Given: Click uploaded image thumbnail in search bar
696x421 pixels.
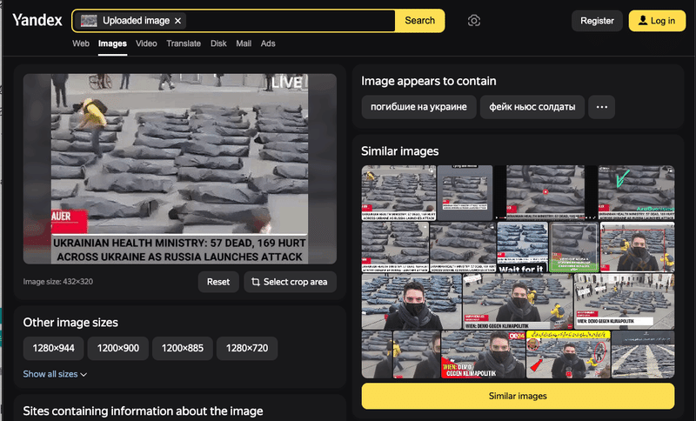Looking at the screenshot, I should pos(89,21).
